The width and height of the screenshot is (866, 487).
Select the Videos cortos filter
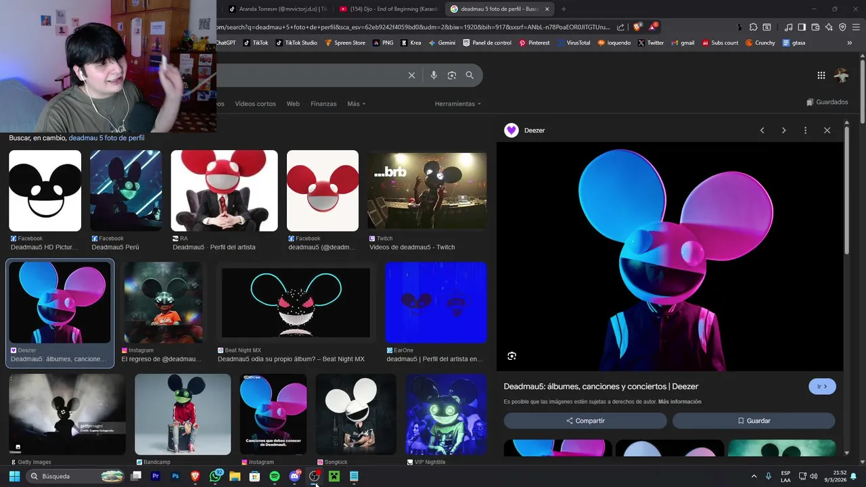255,103
